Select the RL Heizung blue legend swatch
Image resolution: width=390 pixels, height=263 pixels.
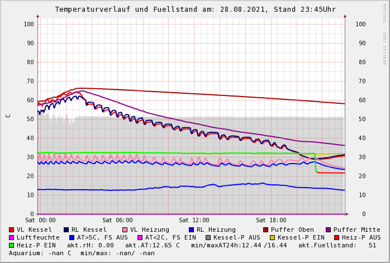(x=191, y=229)
